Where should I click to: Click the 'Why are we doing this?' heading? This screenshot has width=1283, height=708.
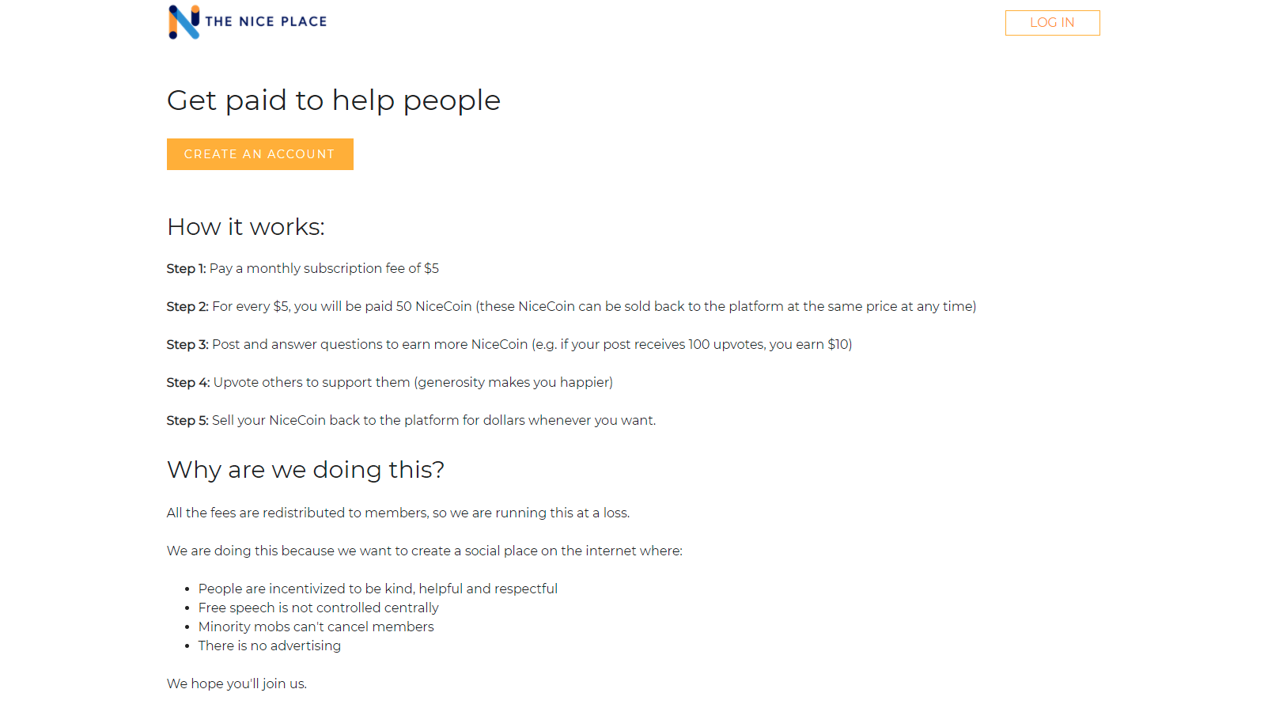pyautogui.click(x=305, y=469)
